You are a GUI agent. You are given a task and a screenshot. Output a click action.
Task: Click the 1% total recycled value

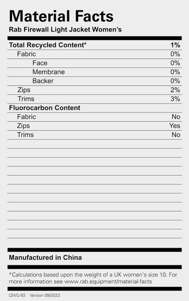pos(175,45)
